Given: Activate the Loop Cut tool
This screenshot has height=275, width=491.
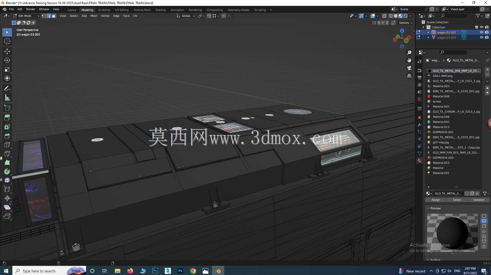Looking at the screenshot, I should tap(7, 145).
